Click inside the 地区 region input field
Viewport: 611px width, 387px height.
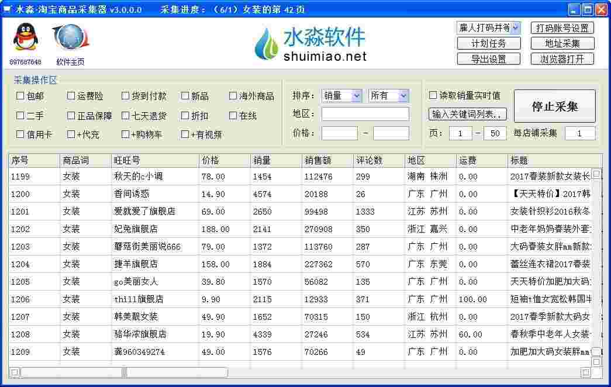pyautogui.click(x=364, y=113)
